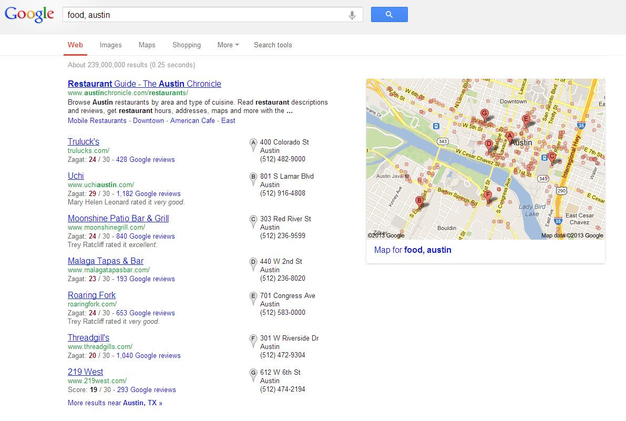Click marker D pin beside Malaga address
This screenshot has width=626, height=421.
[253, 264]
